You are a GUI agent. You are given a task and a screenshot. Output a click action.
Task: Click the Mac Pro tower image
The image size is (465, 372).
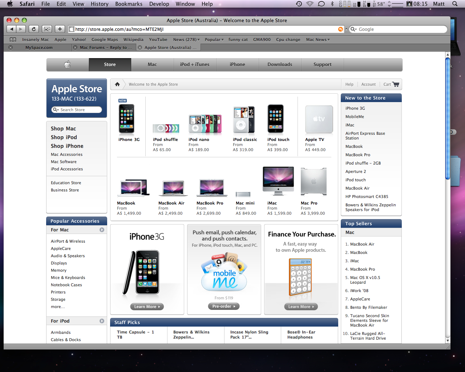[x=314, y=182]
